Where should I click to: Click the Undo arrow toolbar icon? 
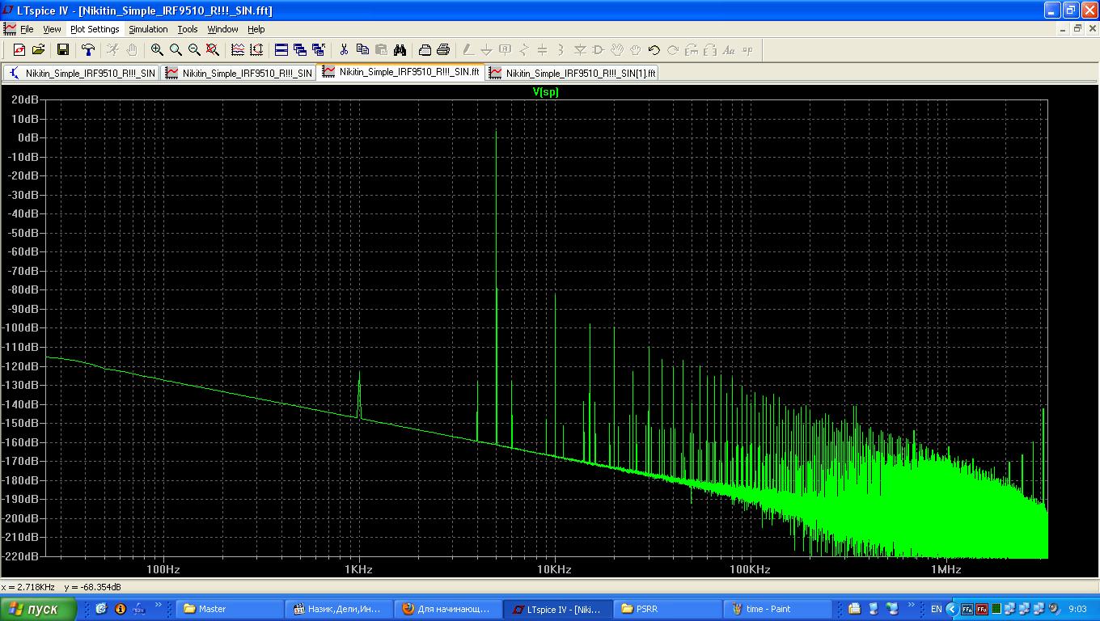click(x=654, y=50)
